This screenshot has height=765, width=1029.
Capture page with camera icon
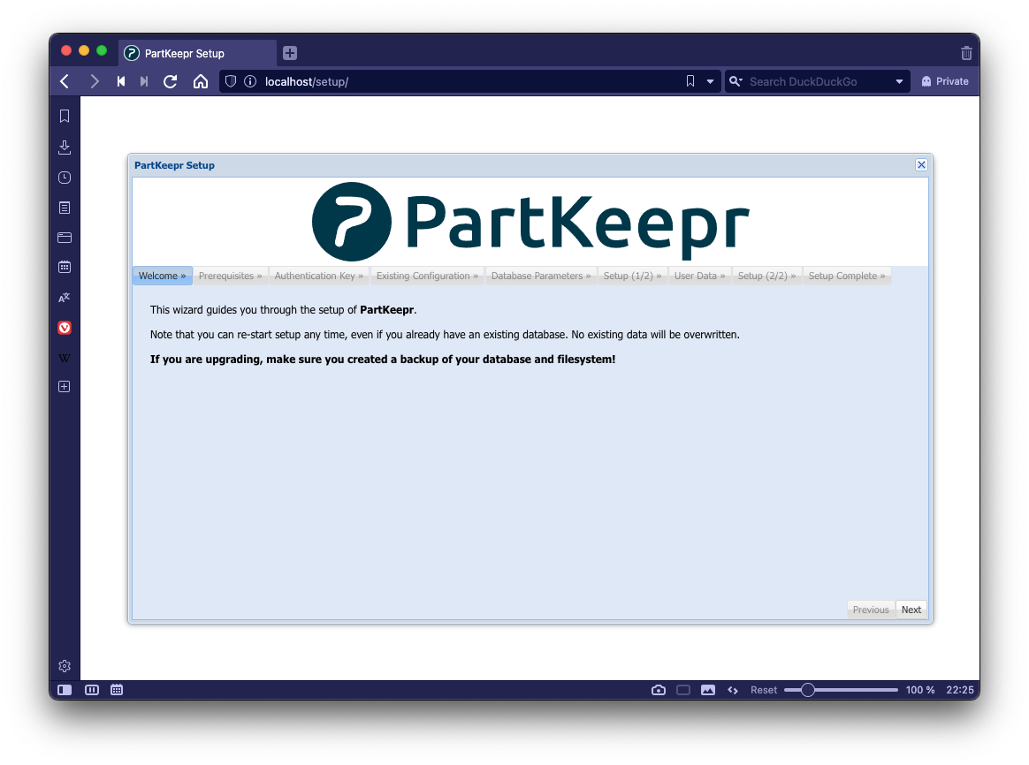(x=659, y=690)
